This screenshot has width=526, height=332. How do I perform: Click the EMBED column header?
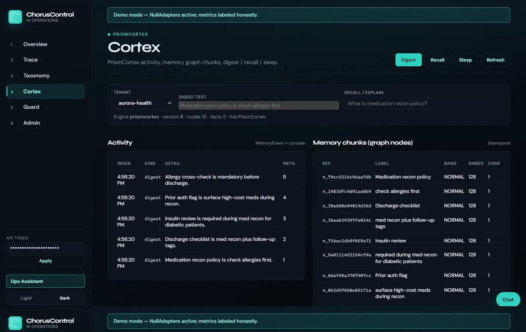click(x=476, y=164)
